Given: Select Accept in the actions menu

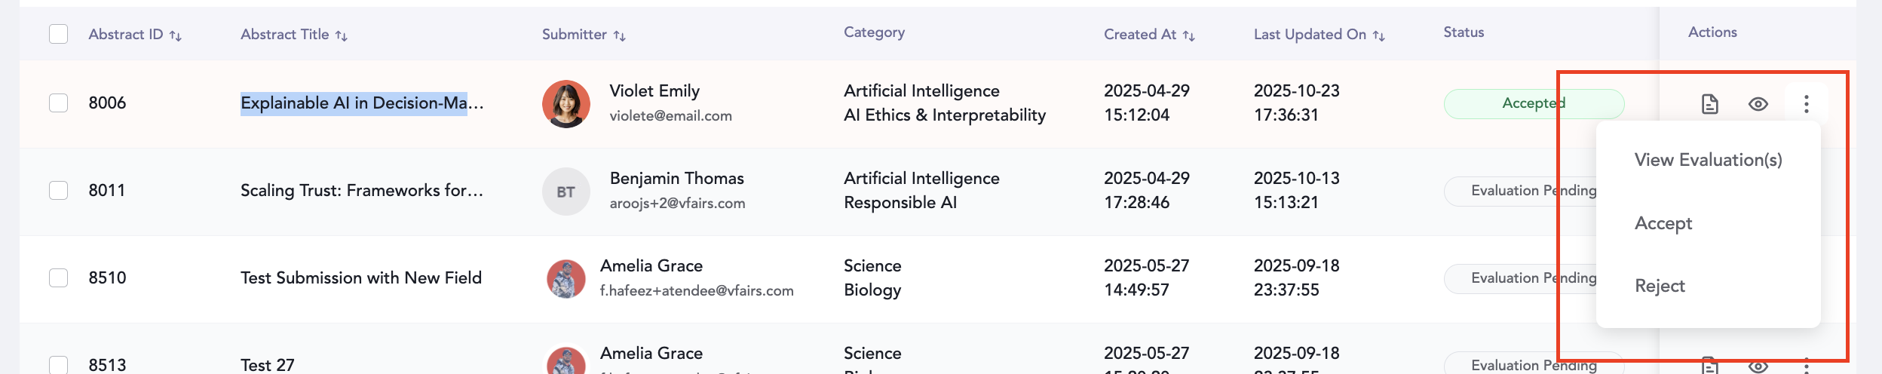Looking at the screenshot, I should click(1663, 223).
